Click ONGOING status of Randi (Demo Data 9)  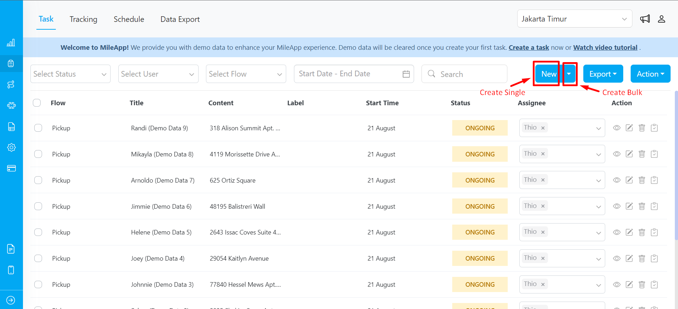click(x=480, y=128)
